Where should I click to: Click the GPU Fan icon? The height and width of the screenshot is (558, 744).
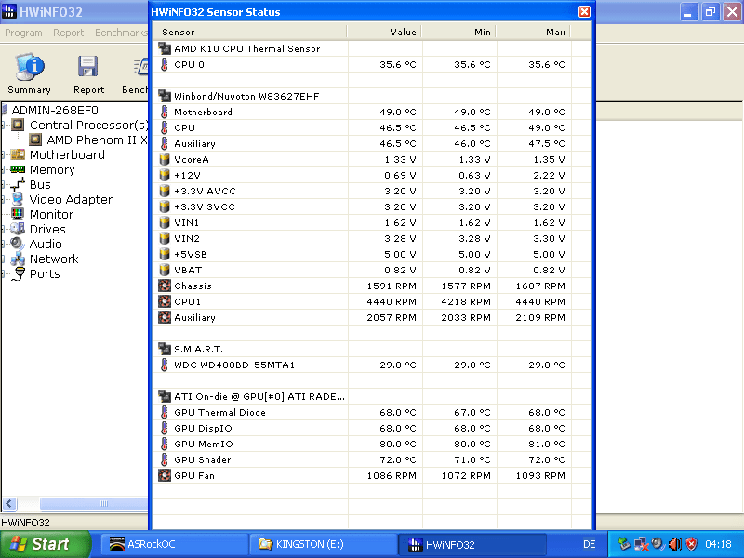click(165, 475)
